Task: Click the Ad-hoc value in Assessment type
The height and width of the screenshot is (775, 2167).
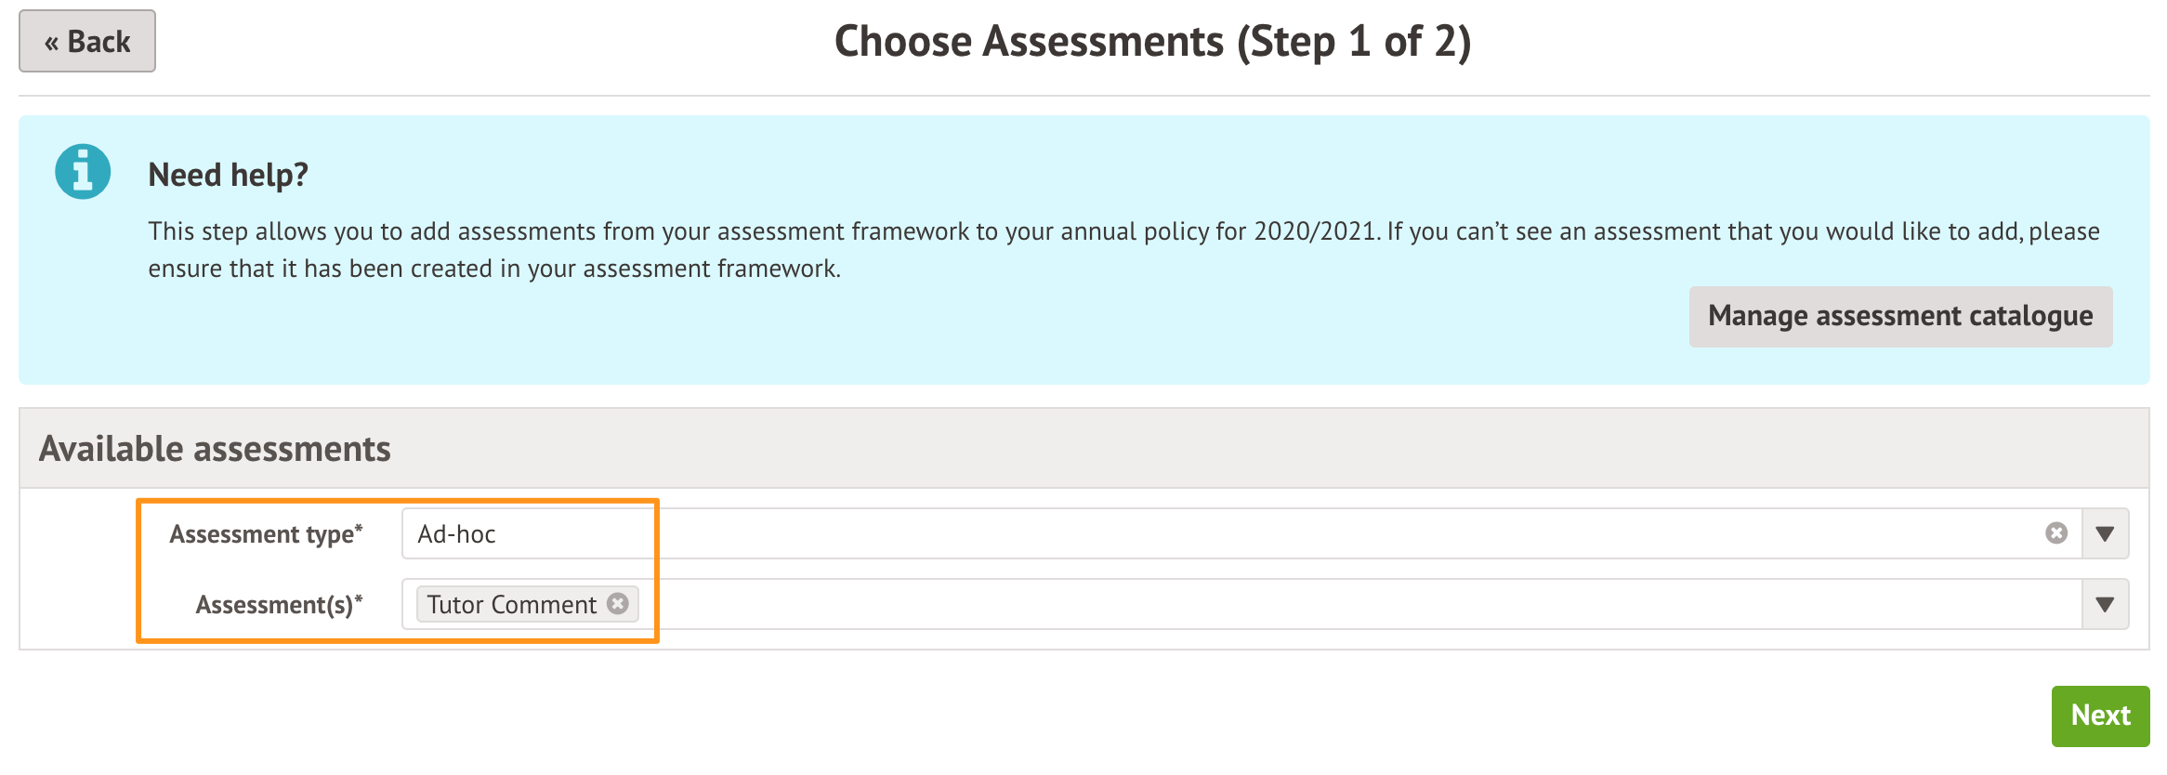Action: click(x=456, y=534)
